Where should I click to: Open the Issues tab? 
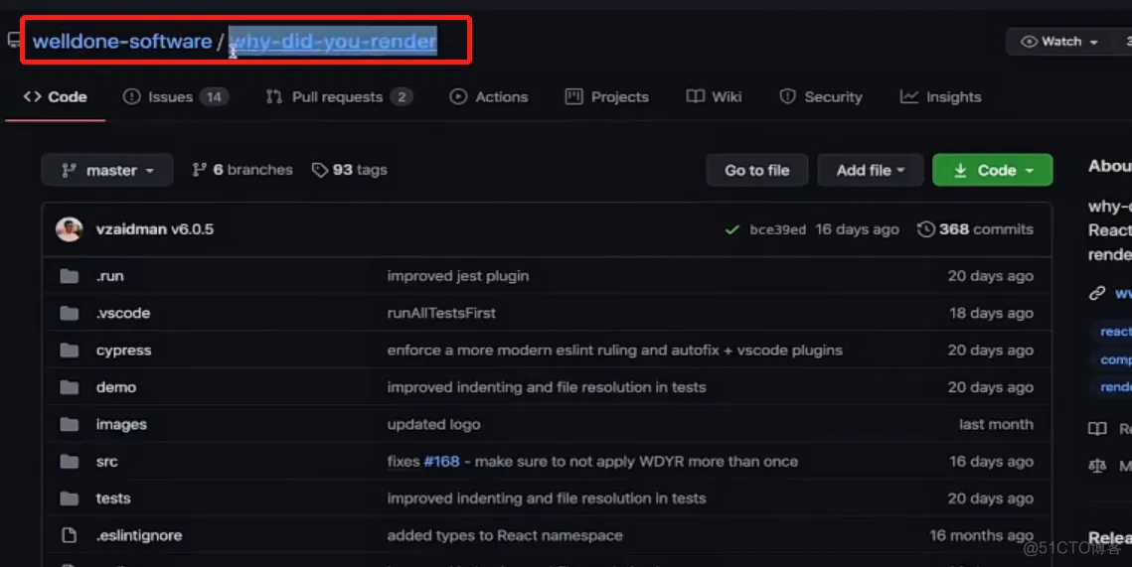176,96
